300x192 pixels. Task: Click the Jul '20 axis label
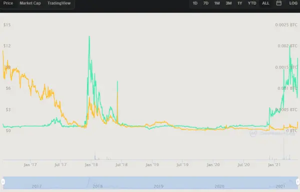tap(243, 165)
